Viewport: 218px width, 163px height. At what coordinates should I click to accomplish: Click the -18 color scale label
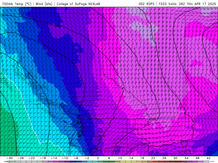[x=43, y=158]
